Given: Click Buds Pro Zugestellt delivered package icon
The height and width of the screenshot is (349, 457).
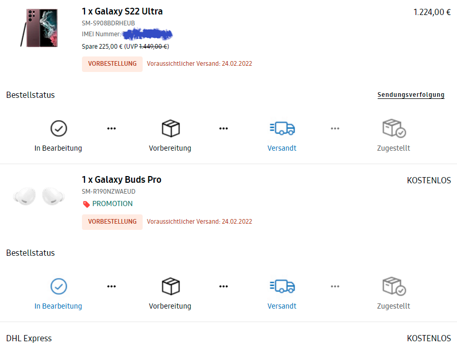Looking at the screenshot, I should click(394, 286).
